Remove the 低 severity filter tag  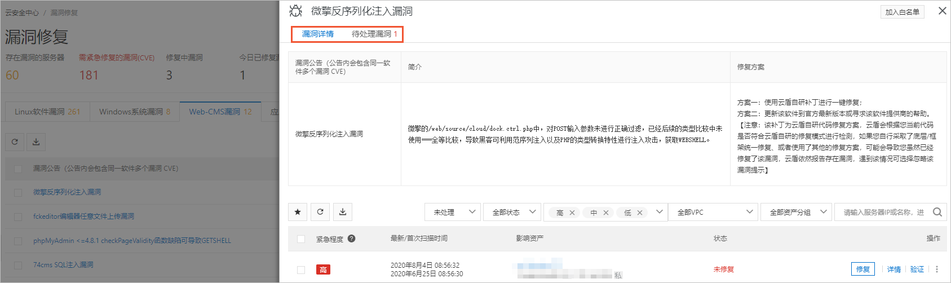640,213
